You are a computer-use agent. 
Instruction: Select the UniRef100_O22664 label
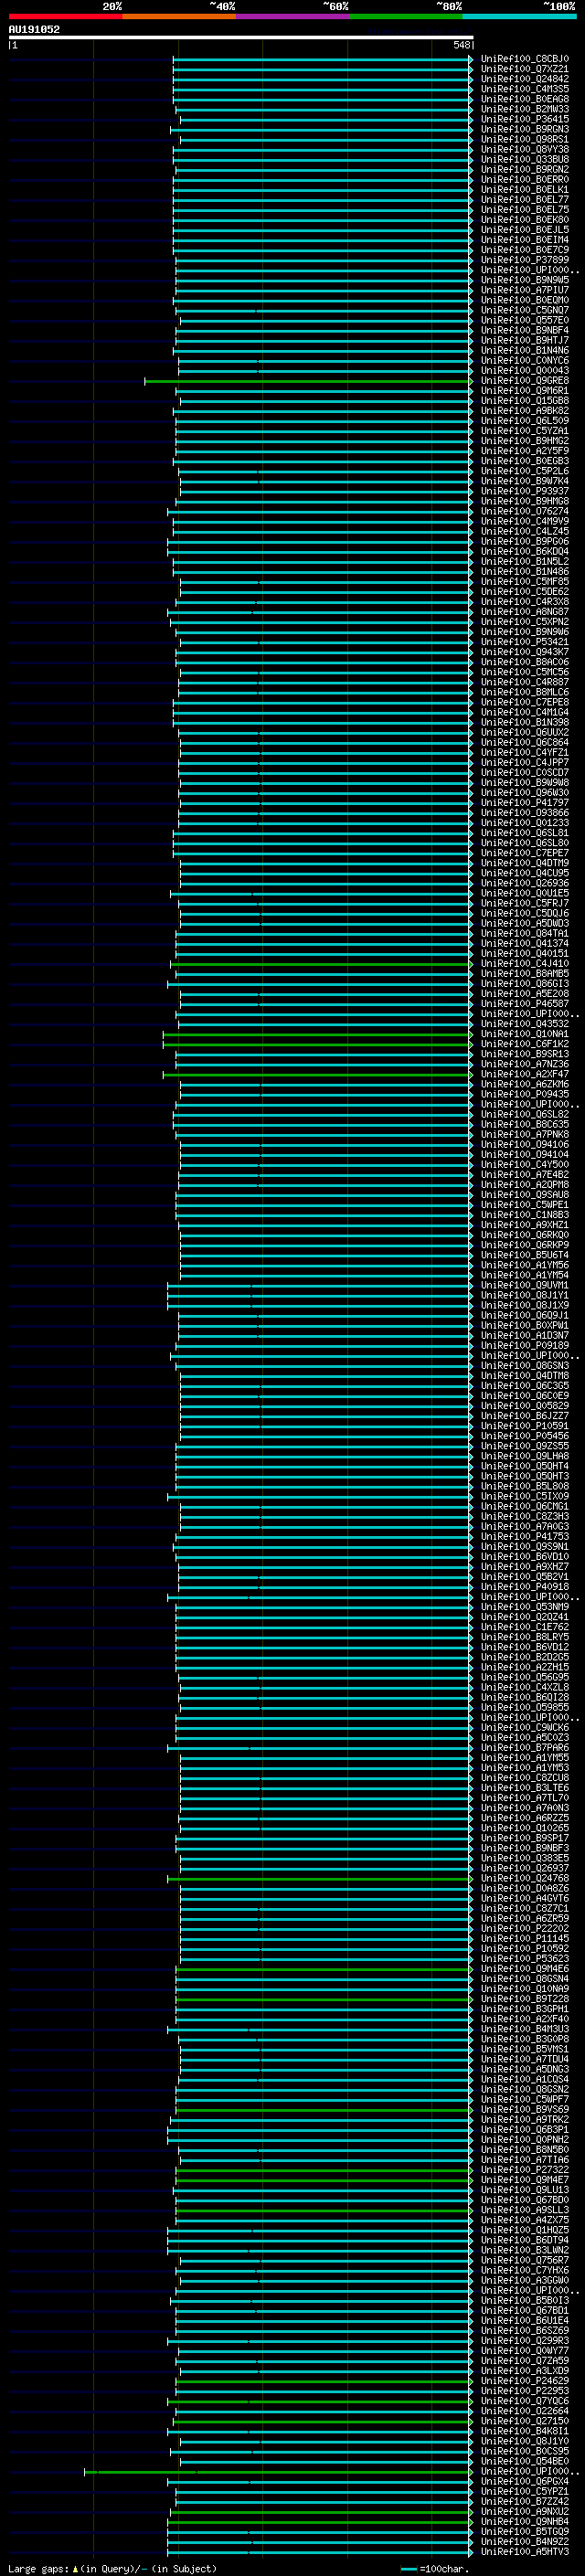[x=524, y=2411]
